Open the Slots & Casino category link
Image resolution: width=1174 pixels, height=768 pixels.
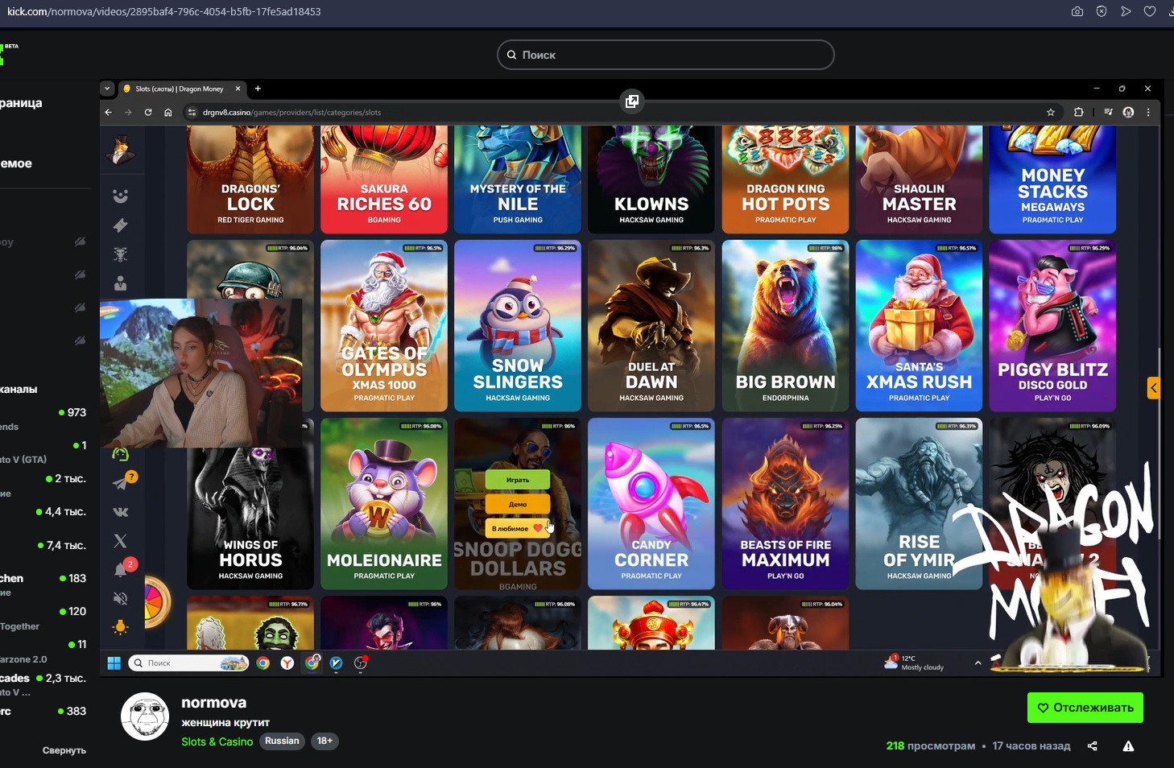coord(217,741)
